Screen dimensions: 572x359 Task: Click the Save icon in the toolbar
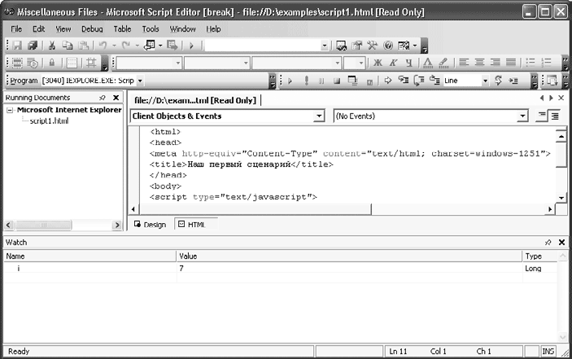17,46
